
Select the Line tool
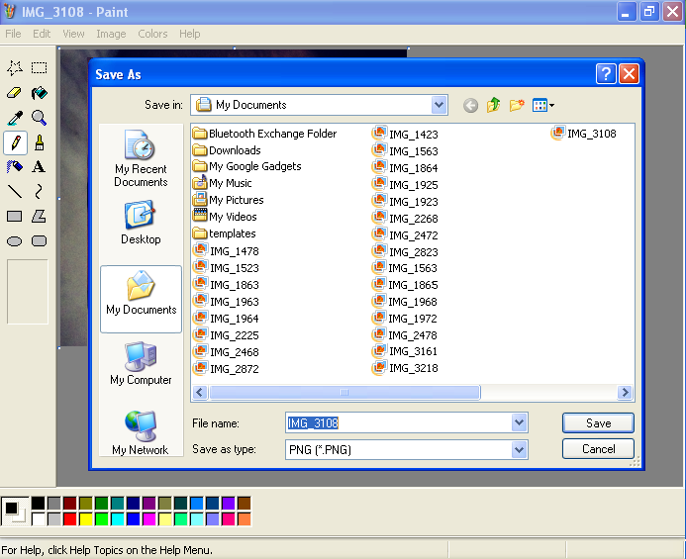15,192
